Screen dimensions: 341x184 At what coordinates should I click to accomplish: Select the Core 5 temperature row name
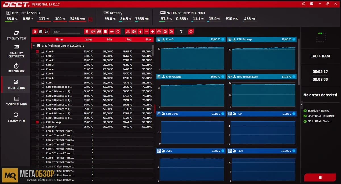coord(50,74)
